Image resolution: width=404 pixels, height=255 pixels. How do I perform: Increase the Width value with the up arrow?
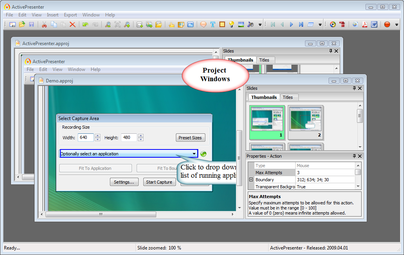tap(97, 135)
